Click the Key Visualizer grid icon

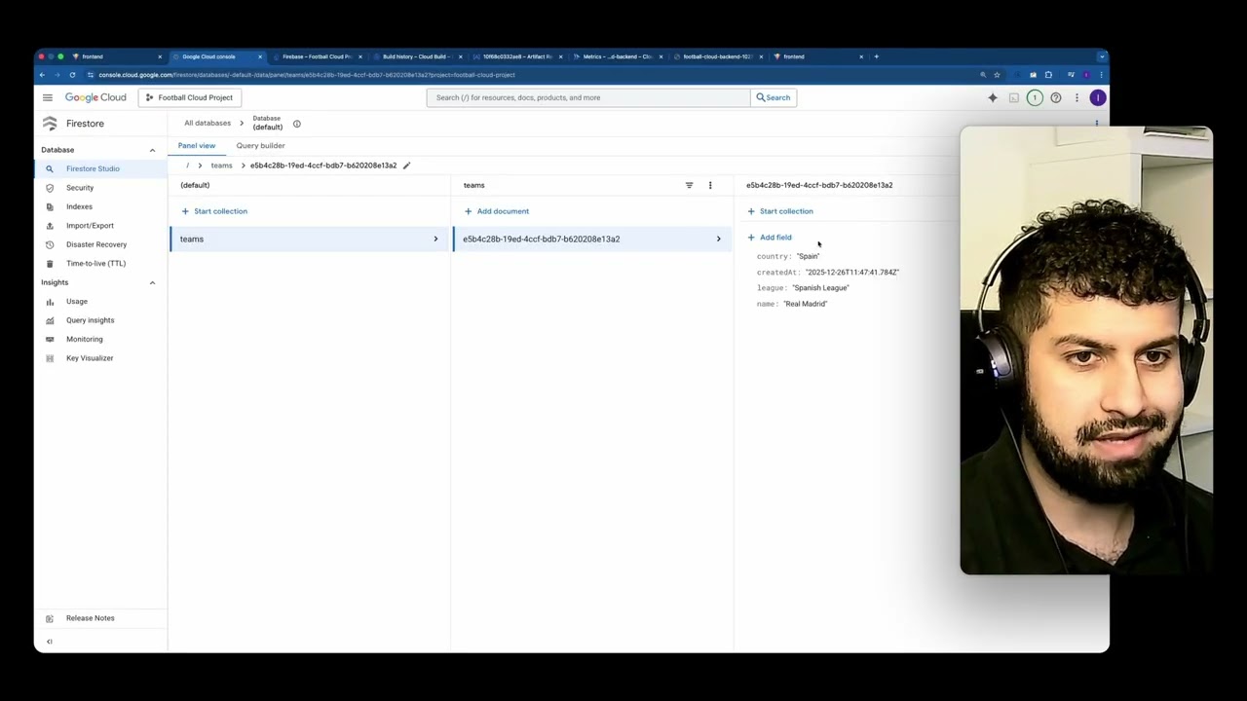pos(50,358)
